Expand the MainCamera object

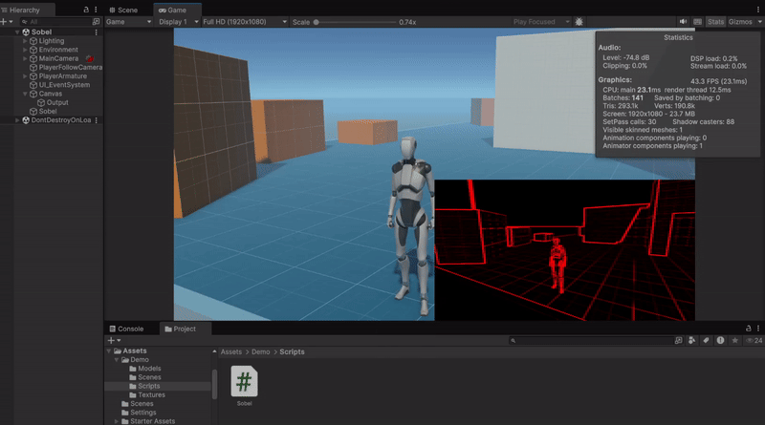coord(25,58)
